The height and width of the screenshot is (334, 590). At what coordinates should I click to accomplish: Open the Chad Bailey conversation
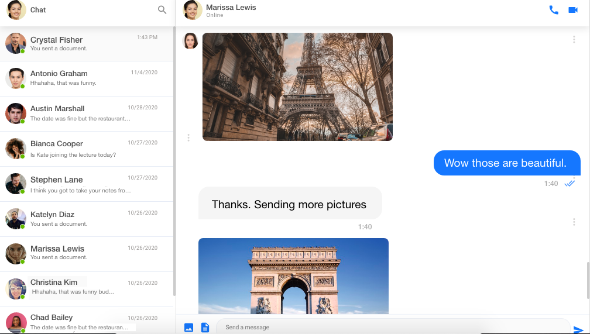click(x=87, y=321)
